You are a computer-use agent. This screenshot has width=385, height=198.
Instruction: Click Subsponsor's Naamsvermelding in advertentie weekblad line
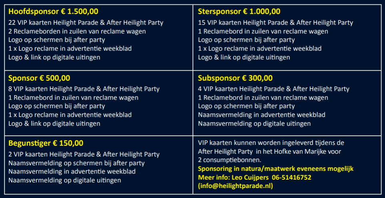point(261,115)
